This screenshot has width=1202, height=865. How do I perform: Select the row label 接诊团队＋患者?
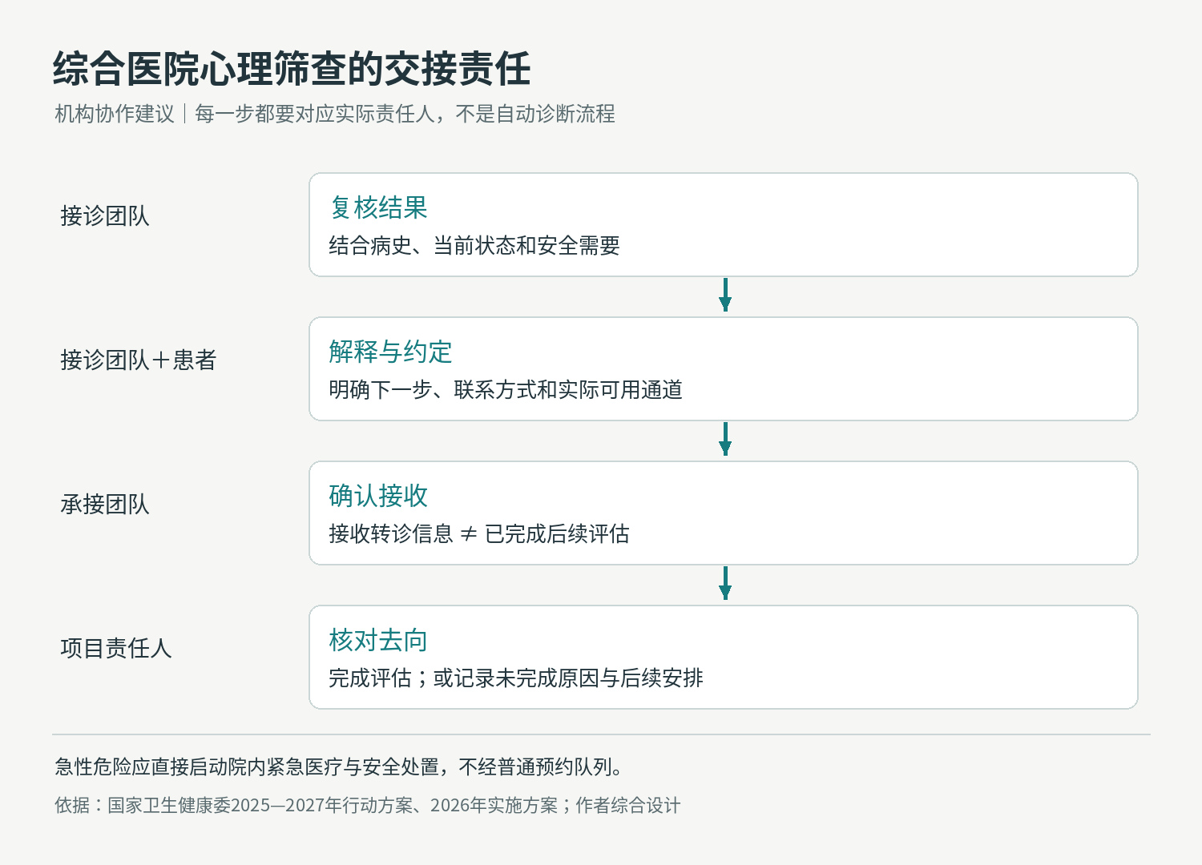point(139,360)
